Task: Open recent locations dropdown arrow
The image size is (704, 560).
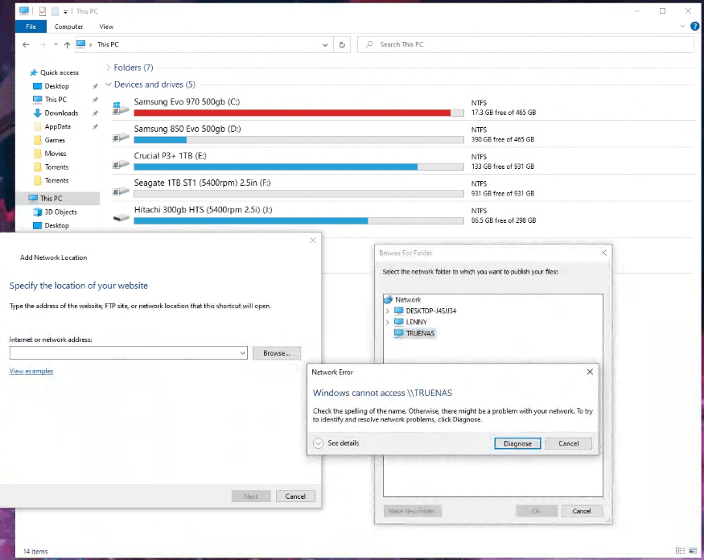Action: click(x=56, y=44)
